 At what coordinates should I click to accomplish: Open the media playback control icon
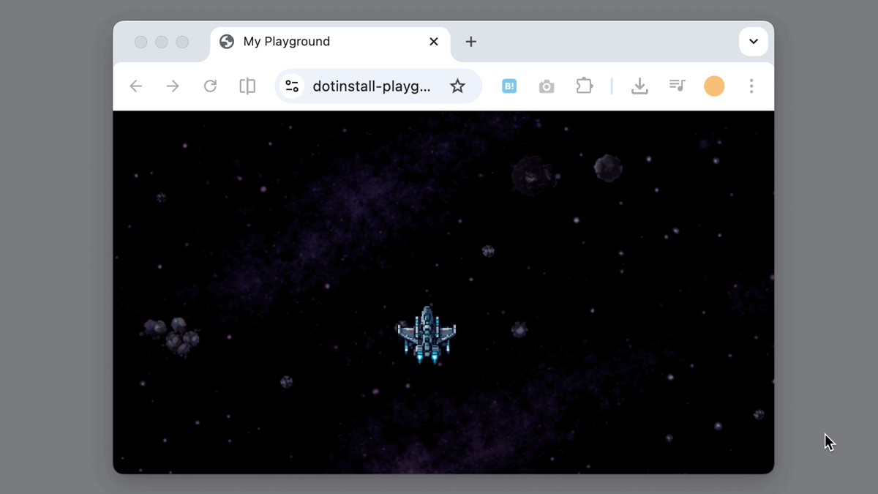point(677,86)
